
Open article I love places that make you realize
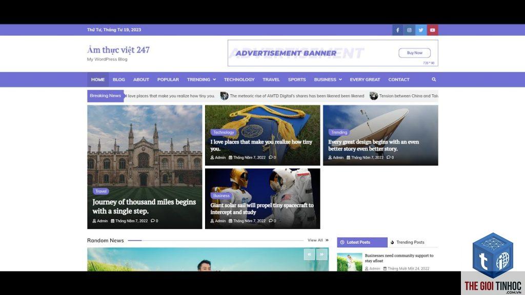pyautogui.click(x=261, y=145)
